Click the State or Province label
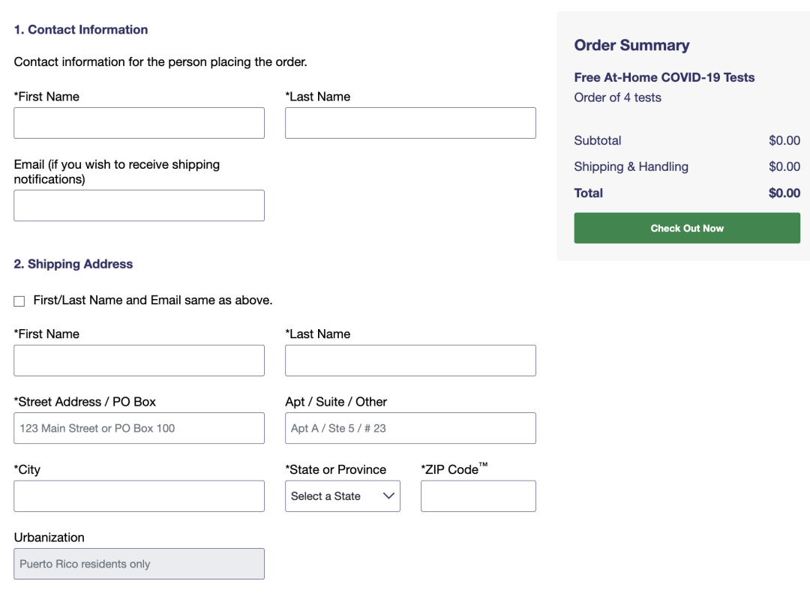This screenshot has width=810, height=593. coord(336,469)
